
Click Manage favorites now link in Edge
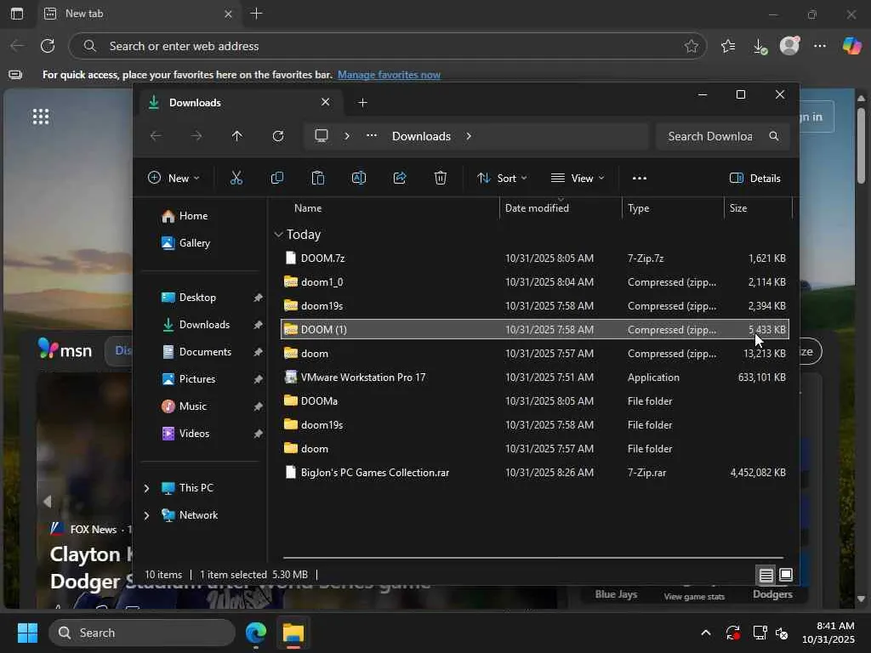click(x=389, y=75)
